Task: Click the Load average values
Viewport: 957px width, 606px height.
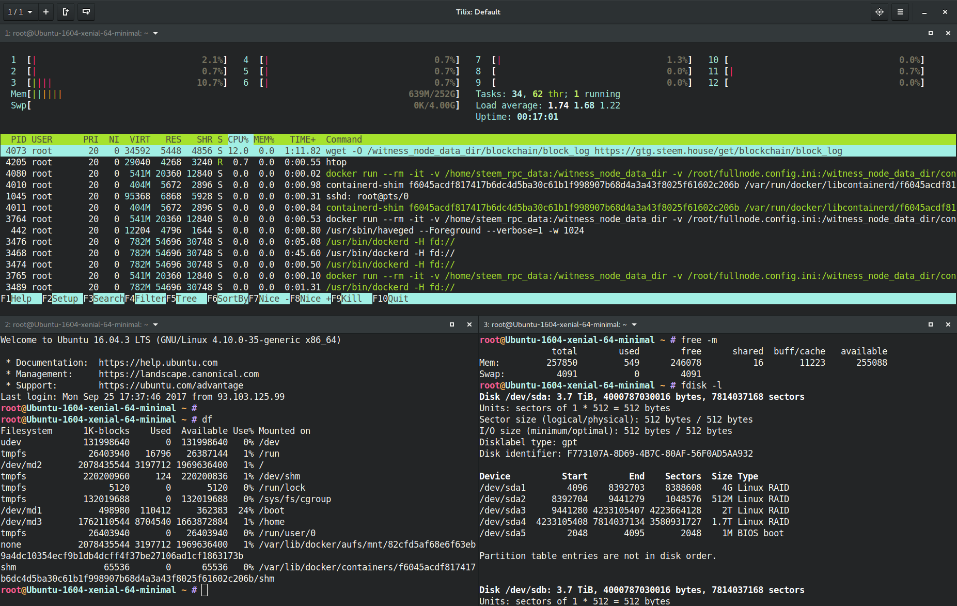Action: (x=584, y=105)
